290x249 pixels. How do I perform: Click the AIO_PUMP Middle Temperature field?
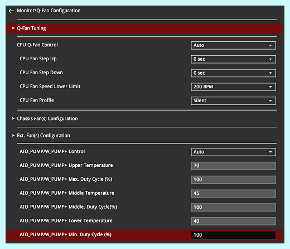(x=233, y=194)
